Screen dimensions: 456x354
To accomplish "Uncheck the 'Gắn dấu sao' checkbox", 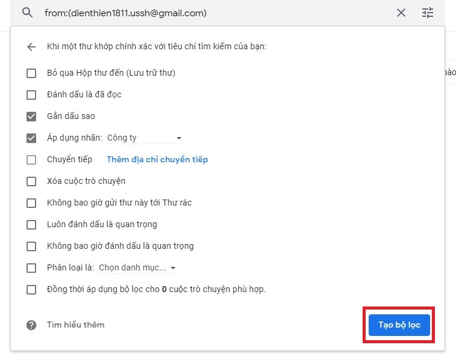I will coord(31,117).
